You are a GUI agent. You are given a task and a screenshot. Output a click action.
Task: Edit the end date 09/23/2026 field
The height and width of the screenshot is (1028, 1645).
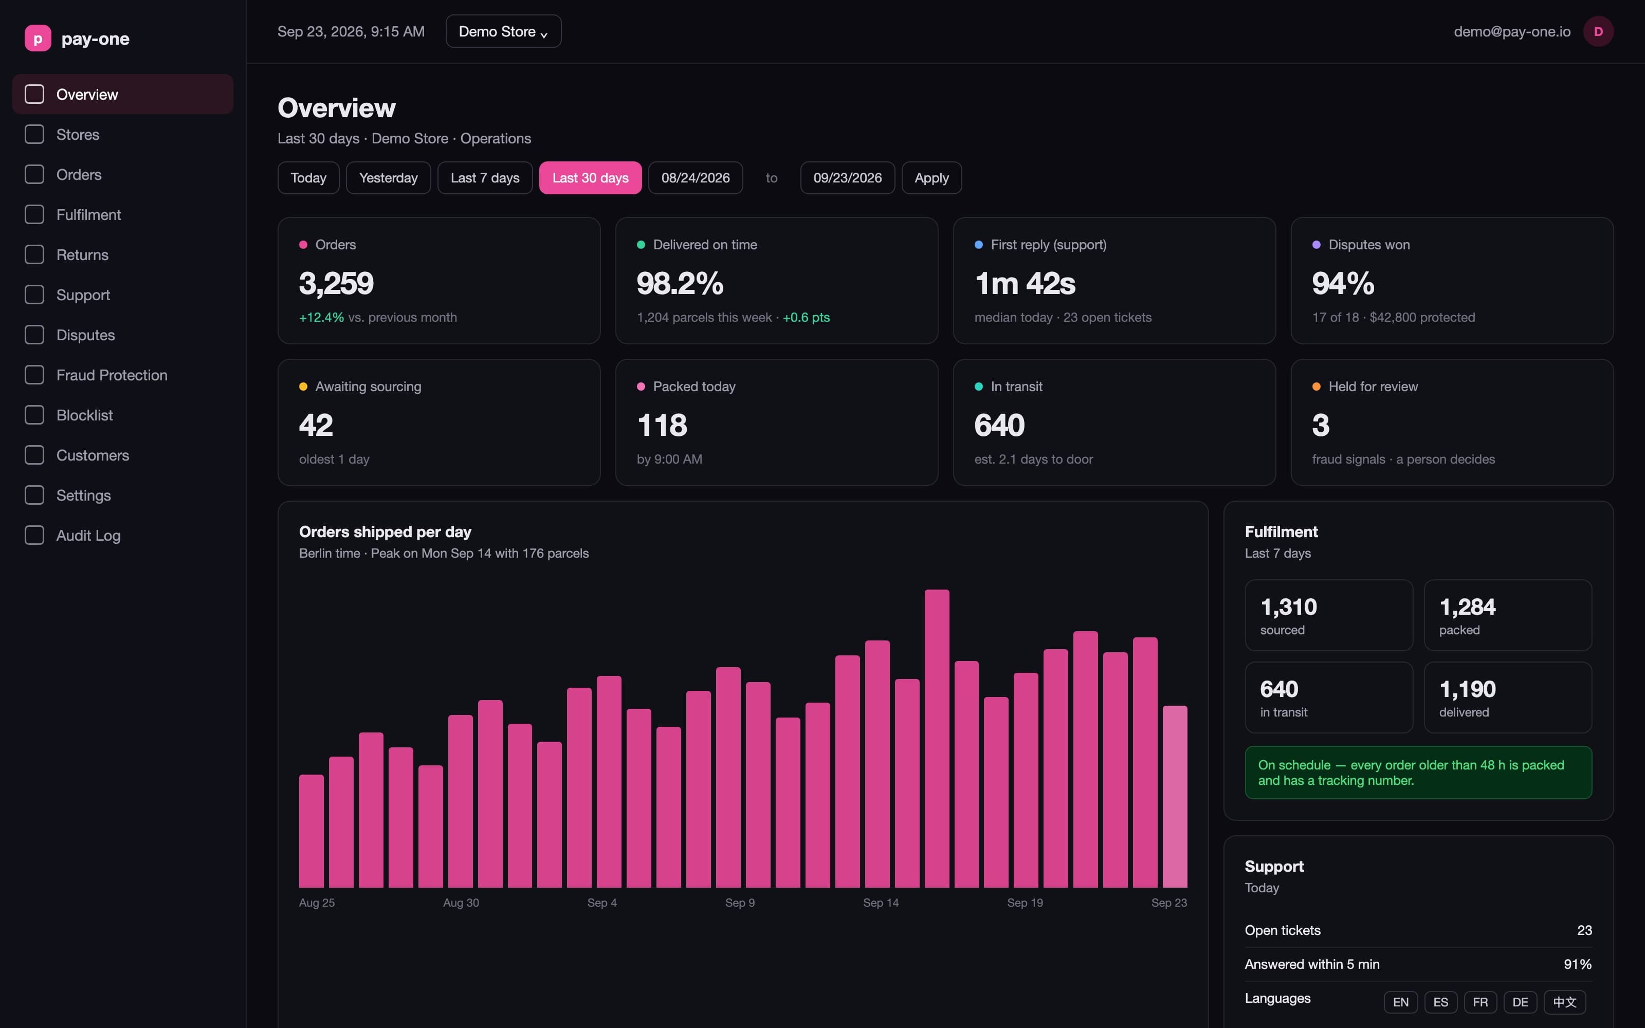(848, 178)
